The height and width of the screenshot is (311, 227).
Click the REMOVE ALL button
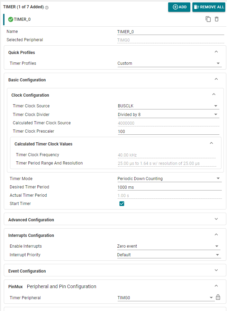209,7
